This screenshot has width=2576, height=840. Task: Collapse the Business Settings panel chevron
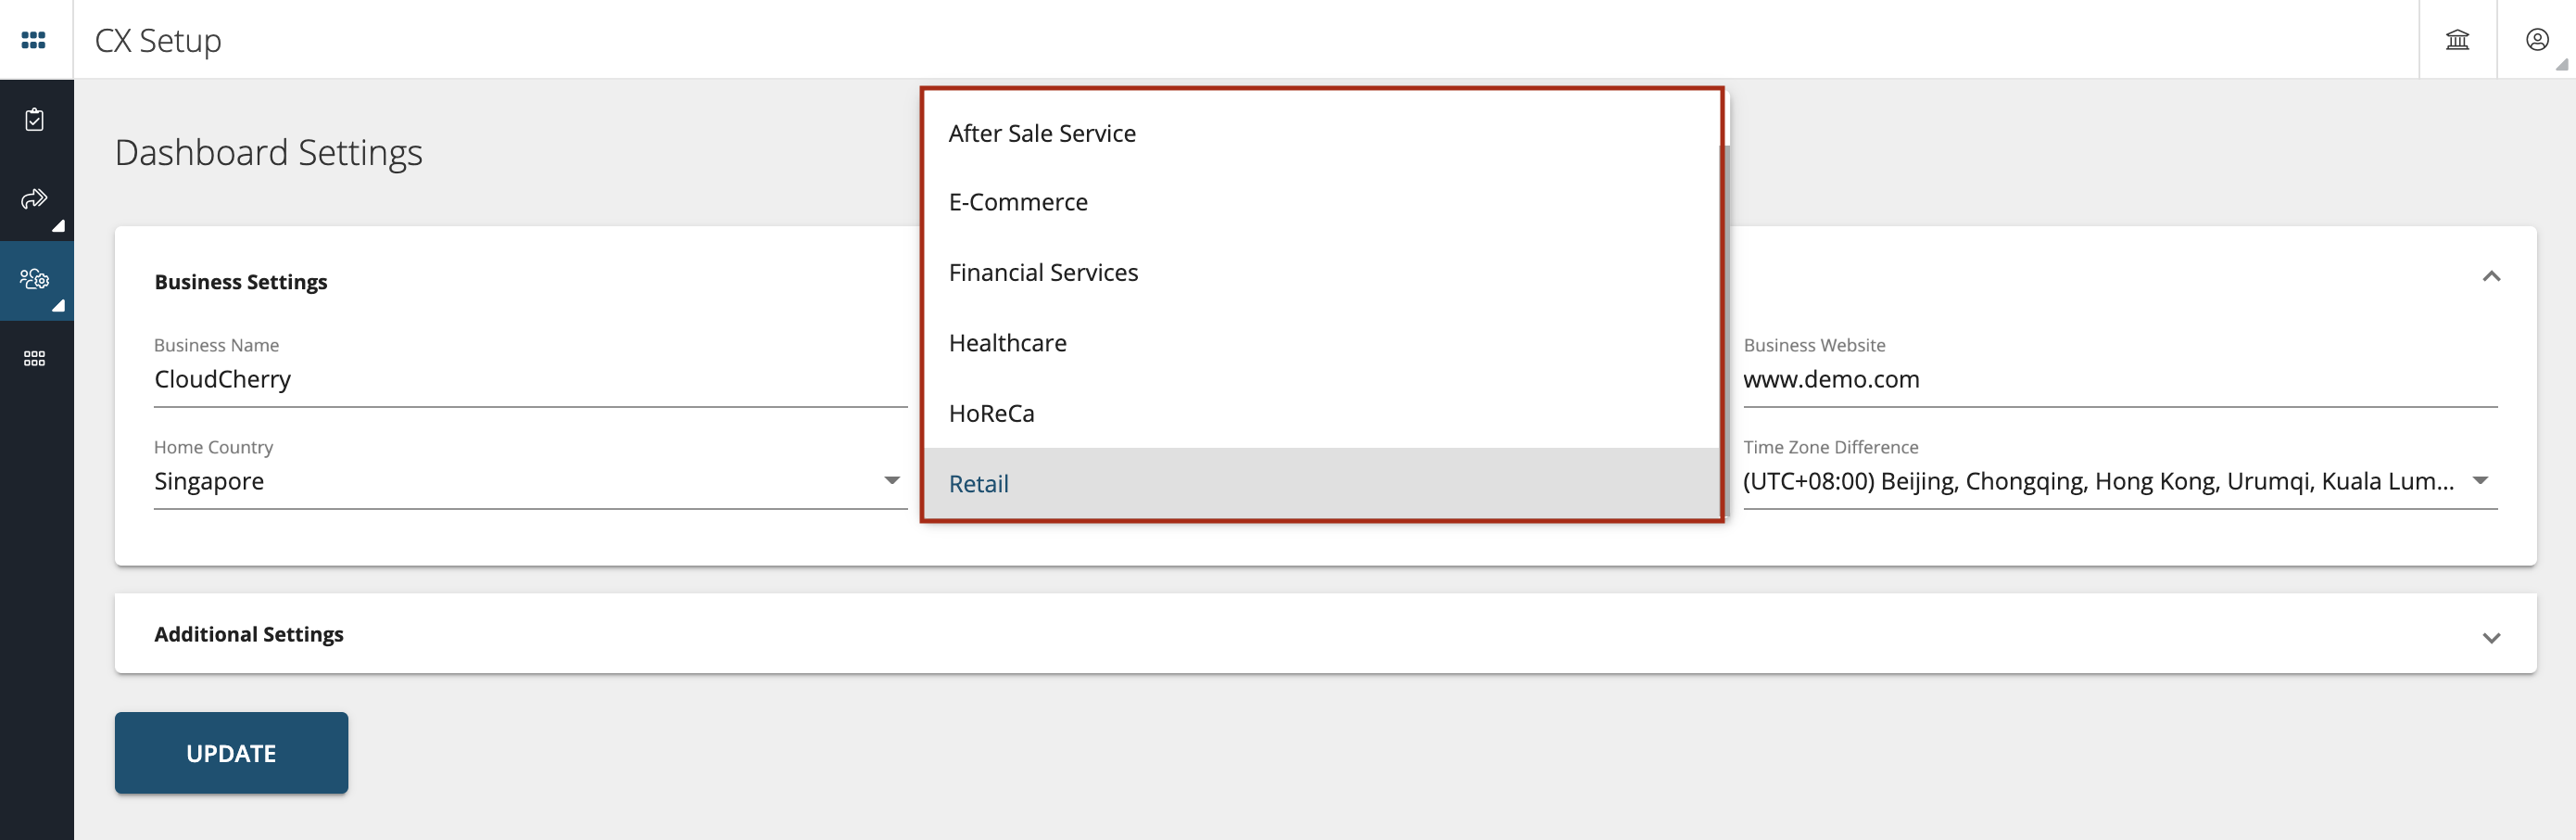pos(2491,277)
